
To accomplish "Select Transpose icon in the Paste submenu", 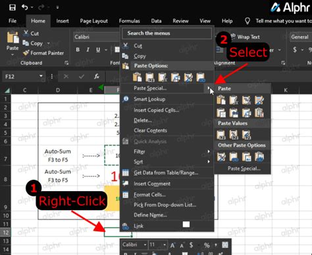I will pyautogui.click(x=246, y=113).
